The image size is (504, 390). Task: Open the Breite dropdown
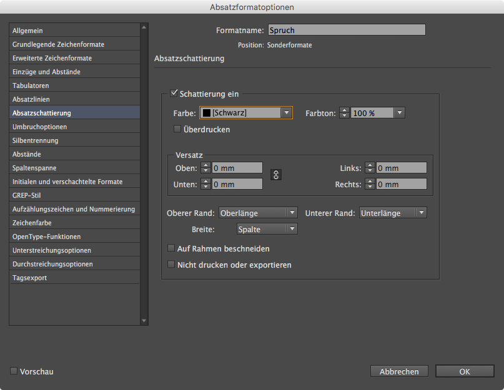click(x=267, y=229)
